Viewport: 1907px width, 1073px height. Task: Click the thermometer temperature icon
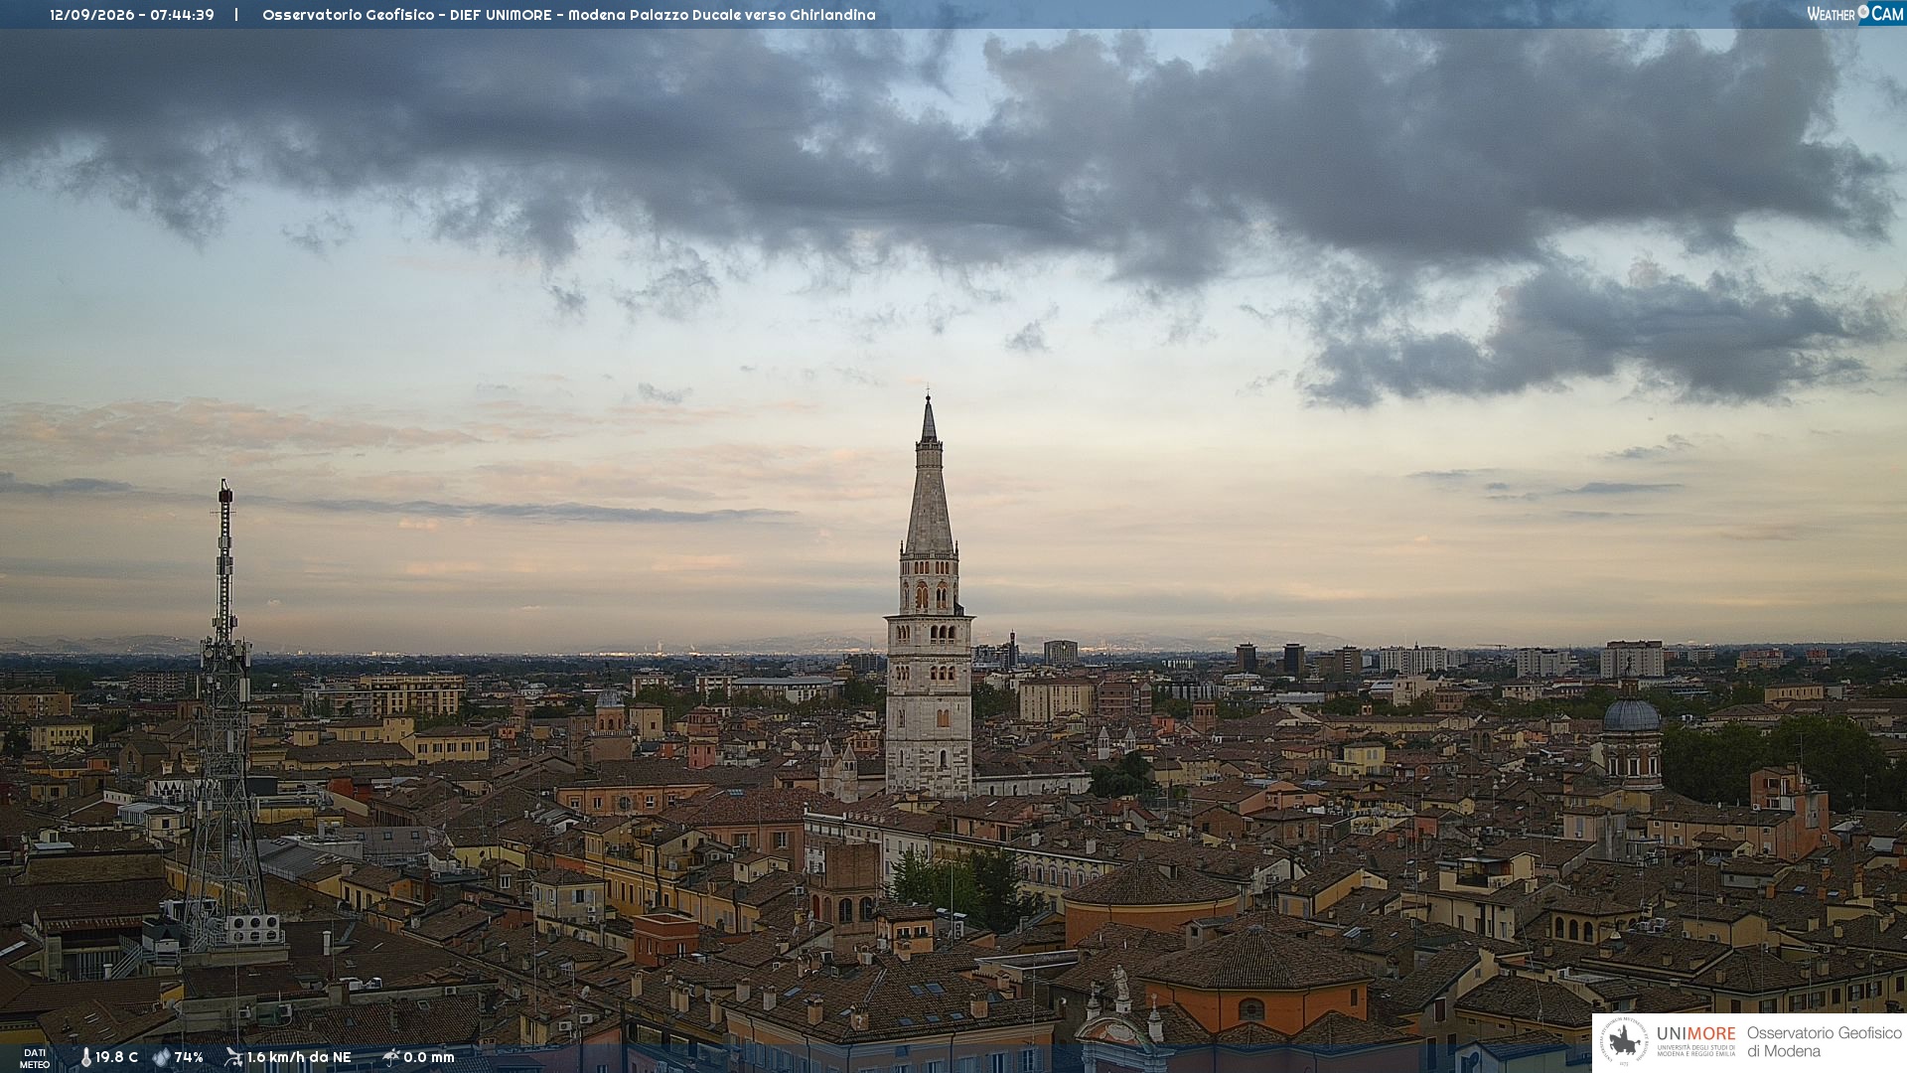coord(86,1057)
